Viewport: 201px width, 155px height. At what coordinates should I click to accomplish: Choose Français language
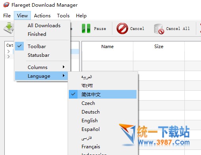(x=102, y=146)
